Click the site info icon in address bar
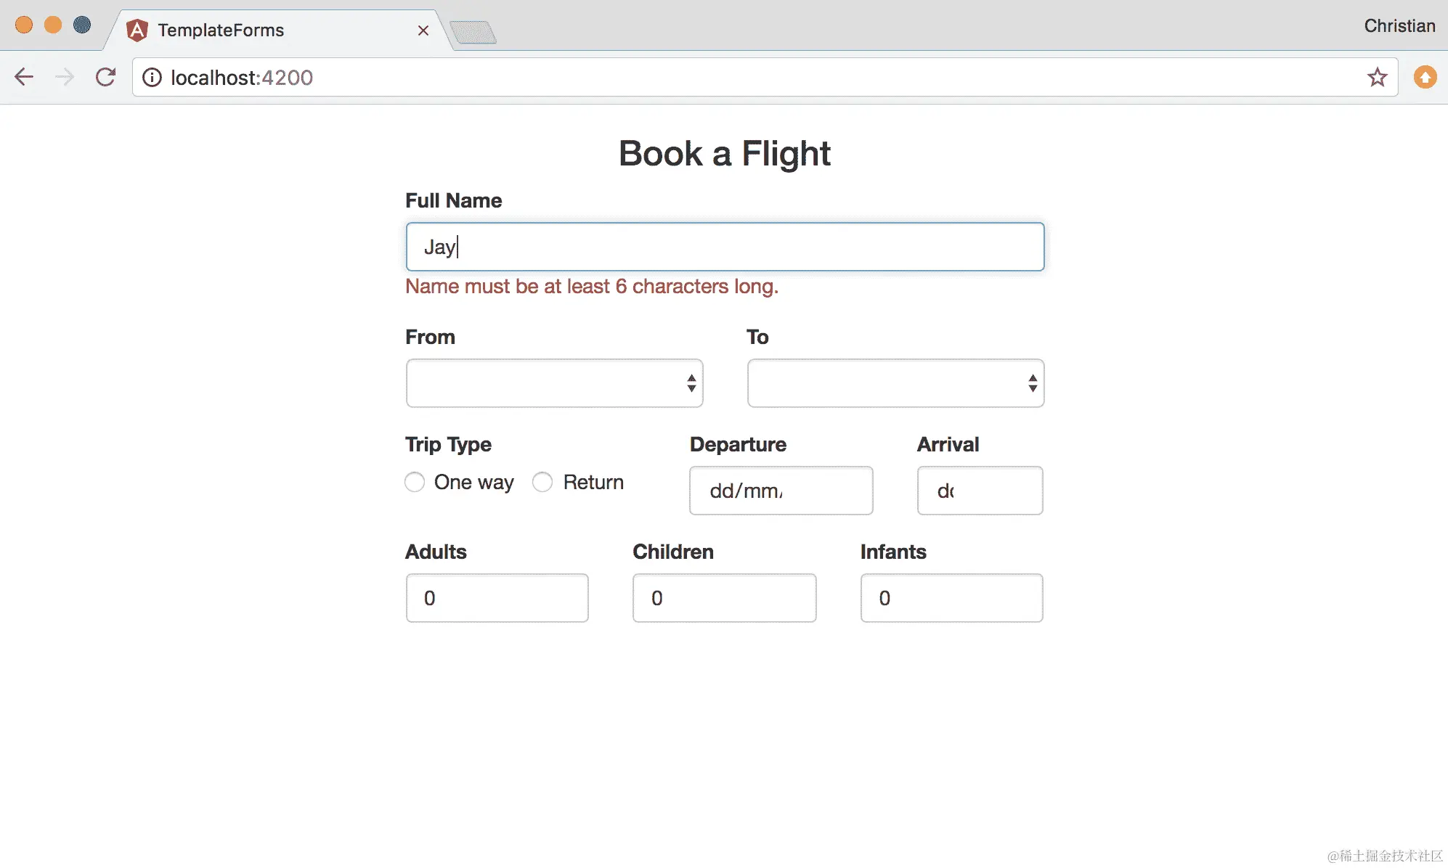Viewport: 1448px width, 868px height. [x=152, y=78]
